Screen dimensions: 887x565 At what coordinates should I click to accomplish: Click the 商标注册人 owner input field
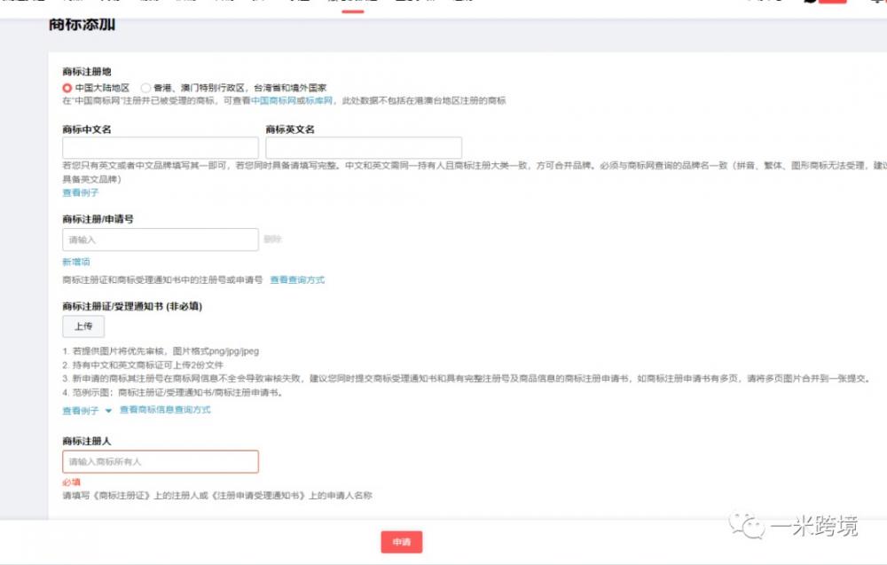pyautogui.click(x=160, y=461)
